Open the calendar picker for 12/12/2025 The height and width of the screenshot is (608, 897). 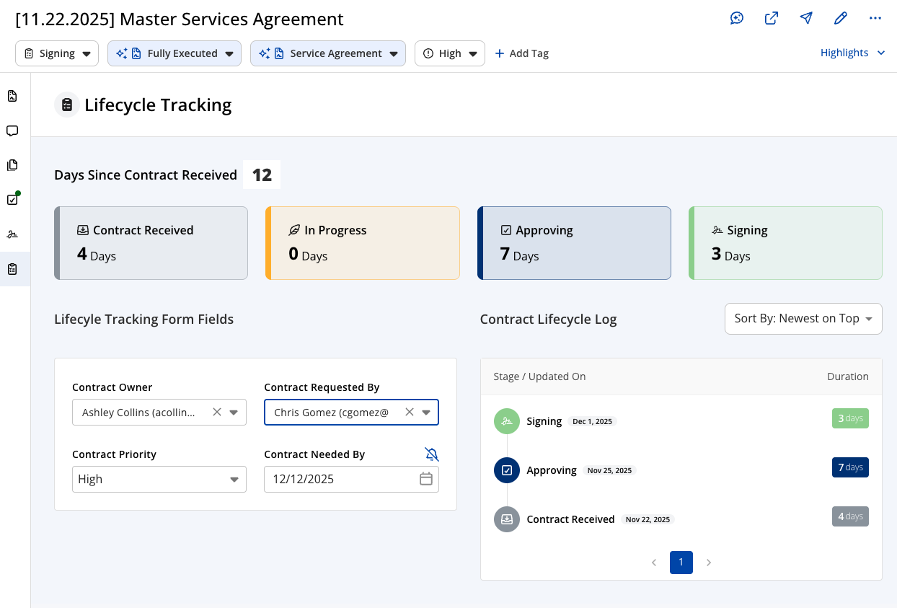click(426, 479)
